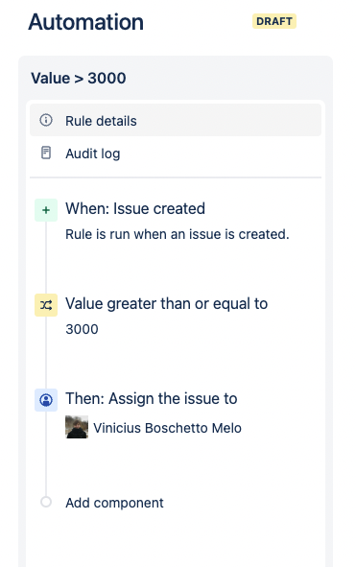Screen dimensions: 356x567
Task: Click the 'Rule is run when an issue is created' description
Action: pos(178,234)
